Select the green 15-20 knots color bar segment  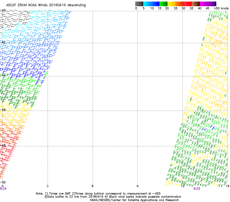click(x=163, y=4)
